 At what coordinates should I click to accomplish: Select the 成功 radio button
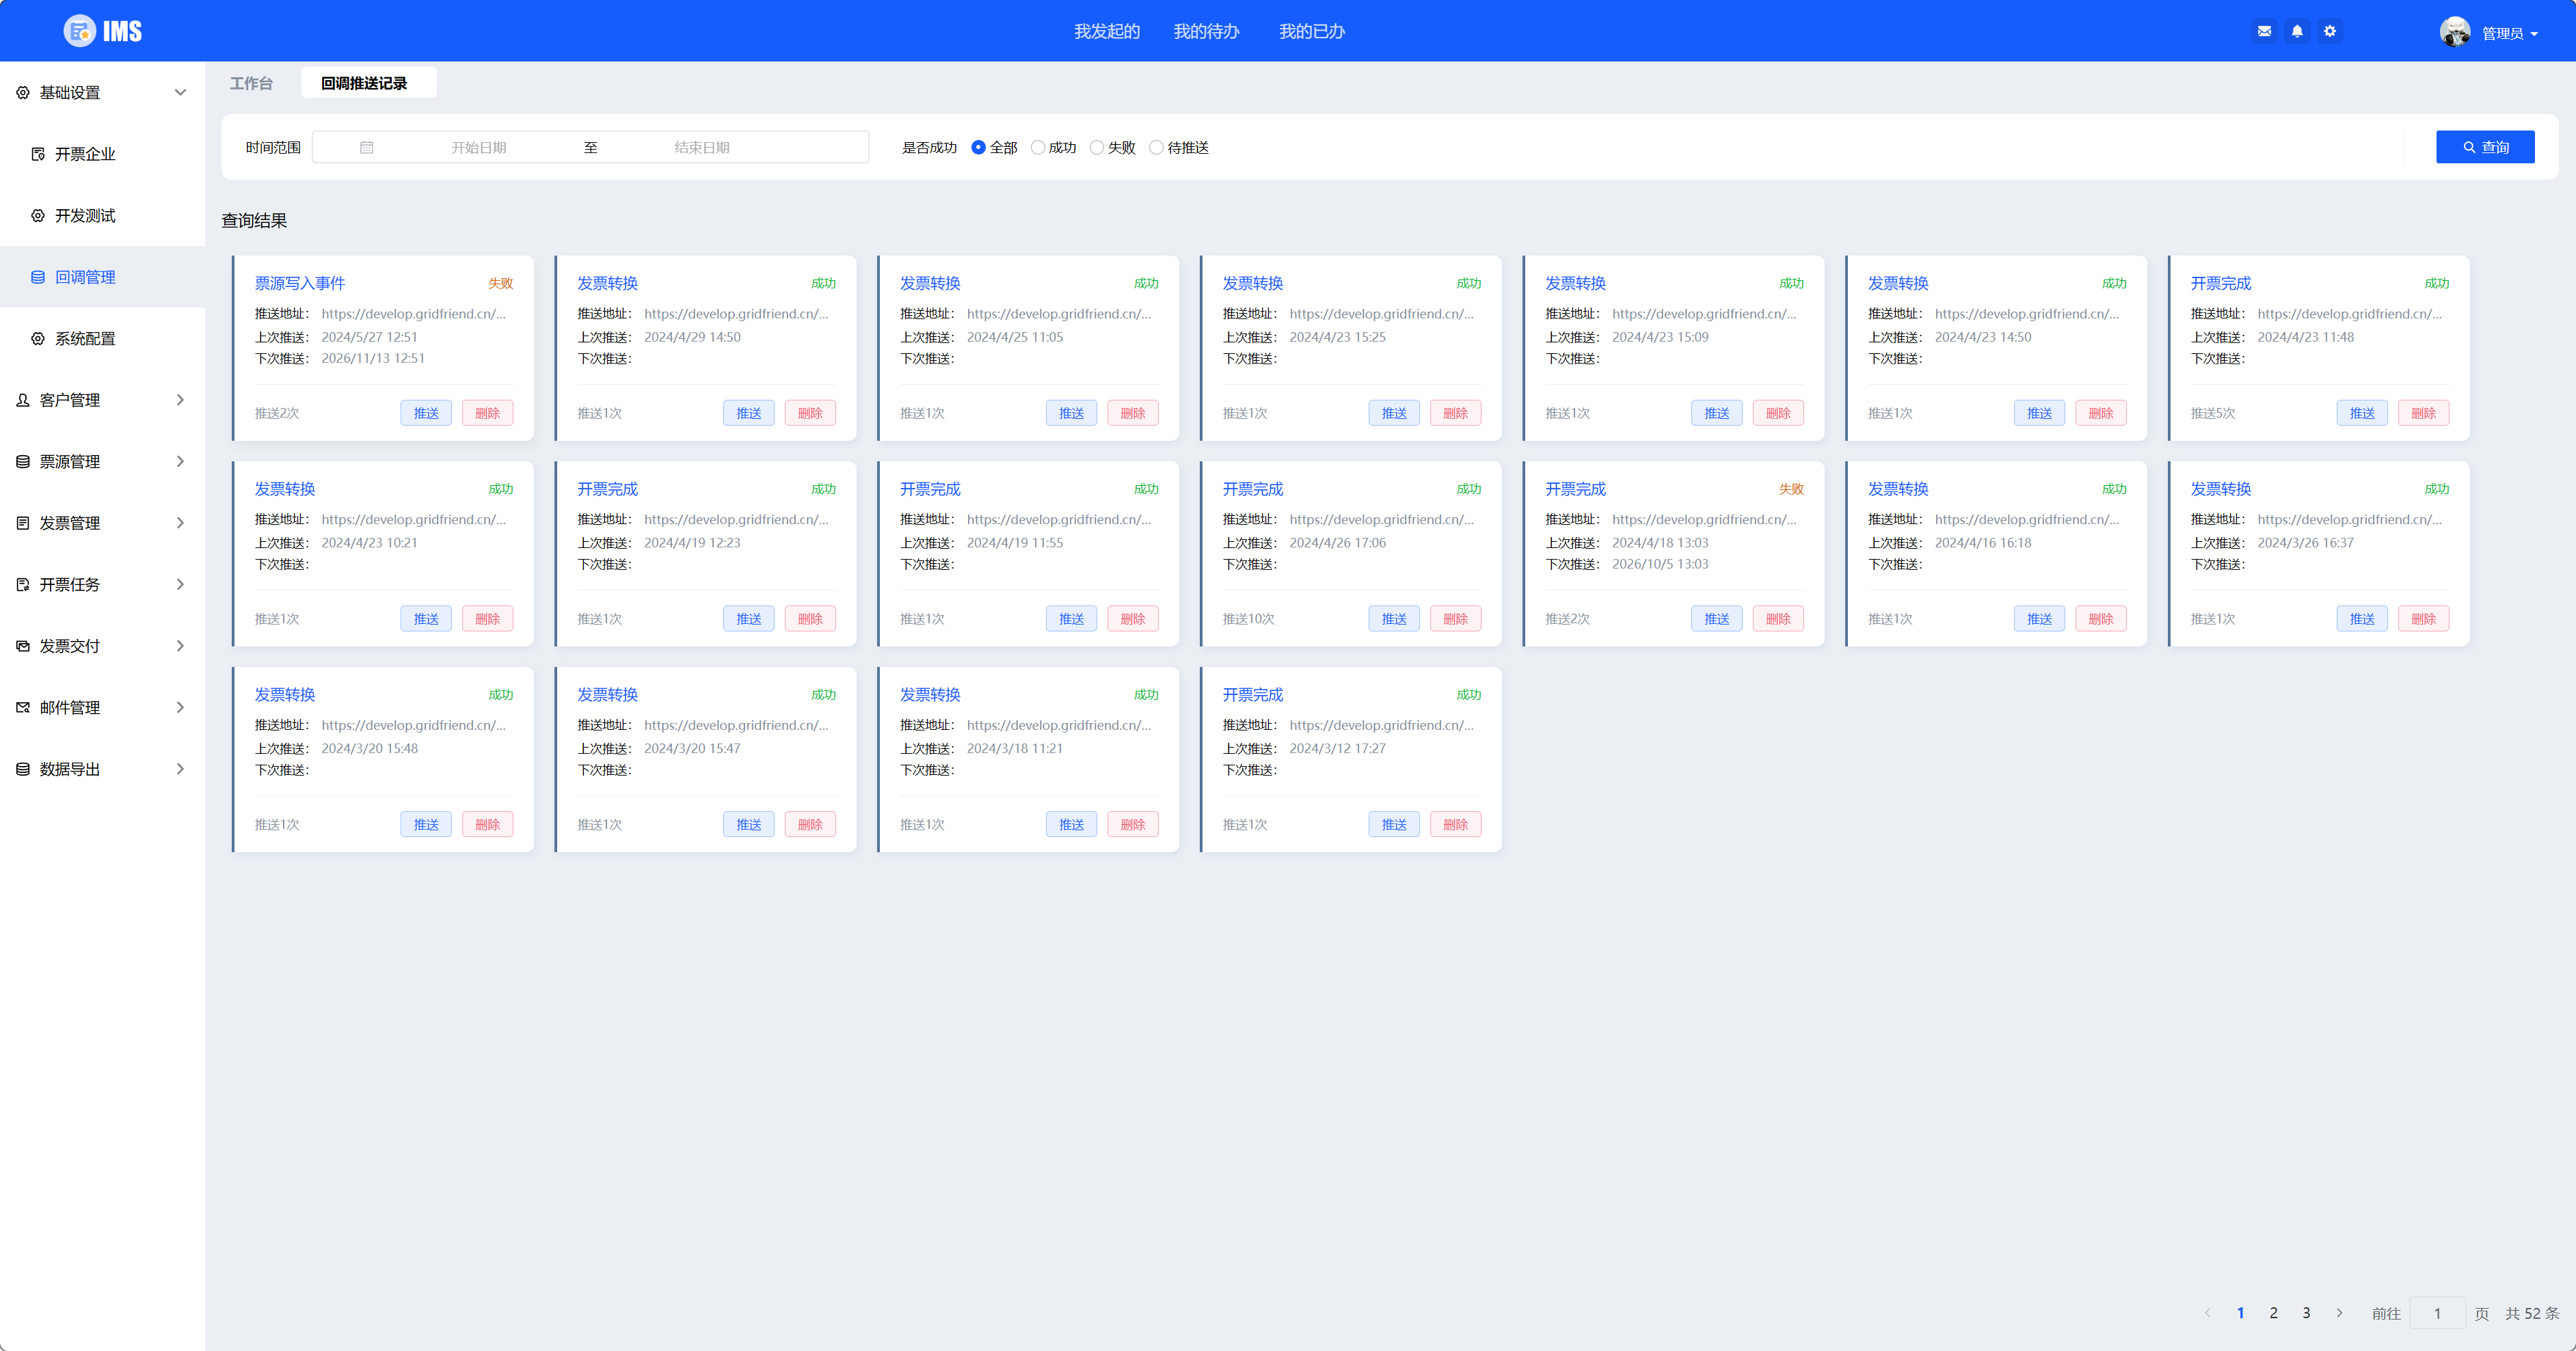pos(1038,147)
